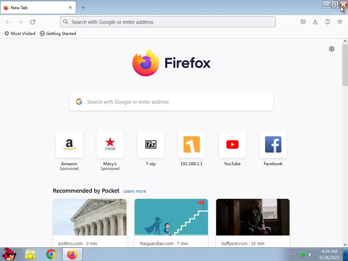Click the green network tray icon
This screenshot has height=261, width=348.
[x=302, y=254]
